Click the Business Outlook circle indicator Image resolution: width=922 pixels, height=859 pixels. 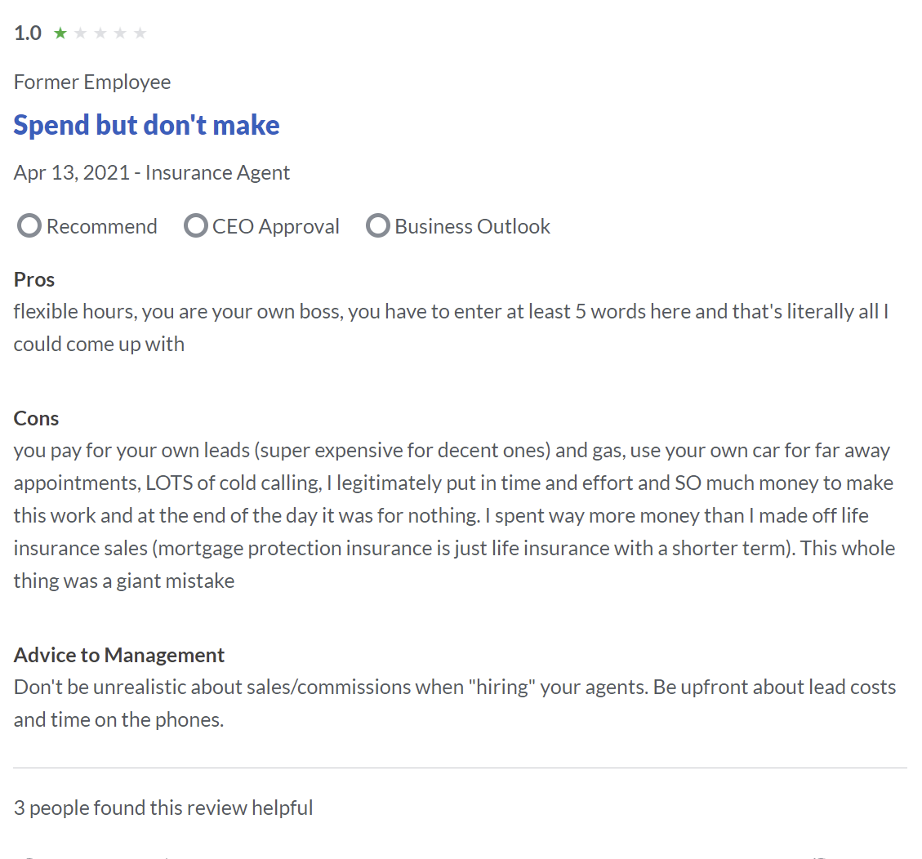tap(378, 226)
